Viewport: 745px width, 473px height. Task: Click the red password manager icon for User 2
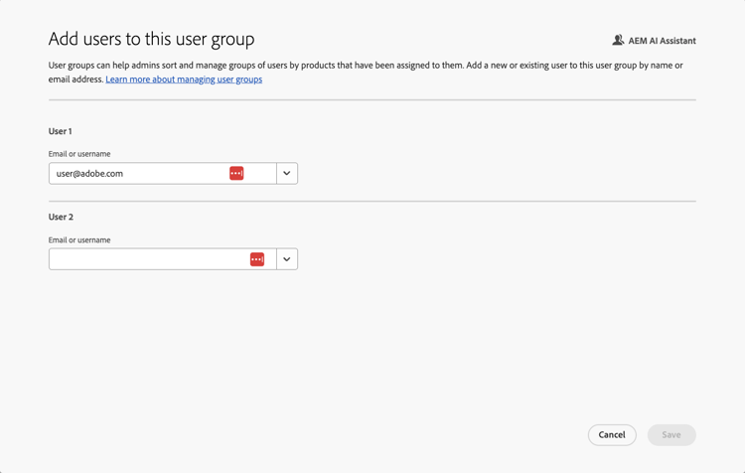tap(257, 259)
